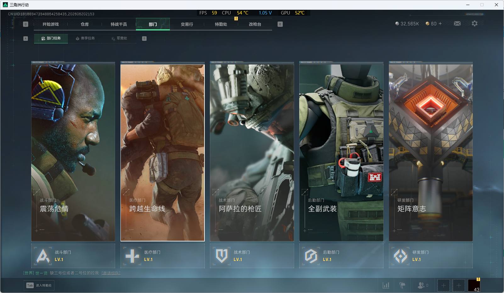
Task: Open the 全副武装 logistics mission card
Action: click(x=341, y=153)
